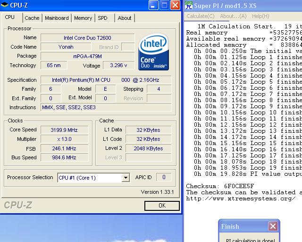
Task: Switch to the Mainboard tab
Action: [57, 18]
